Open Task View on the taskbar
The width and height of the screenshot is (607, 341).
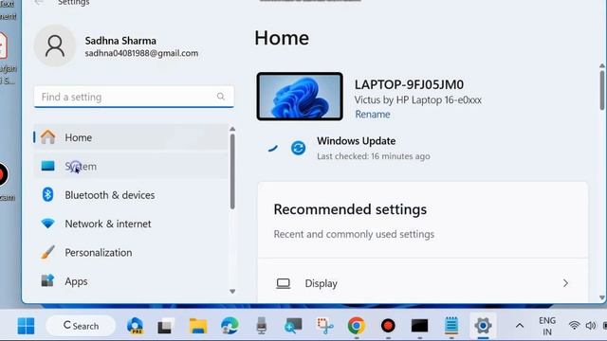pyautogui.click(x=166, y=326)
